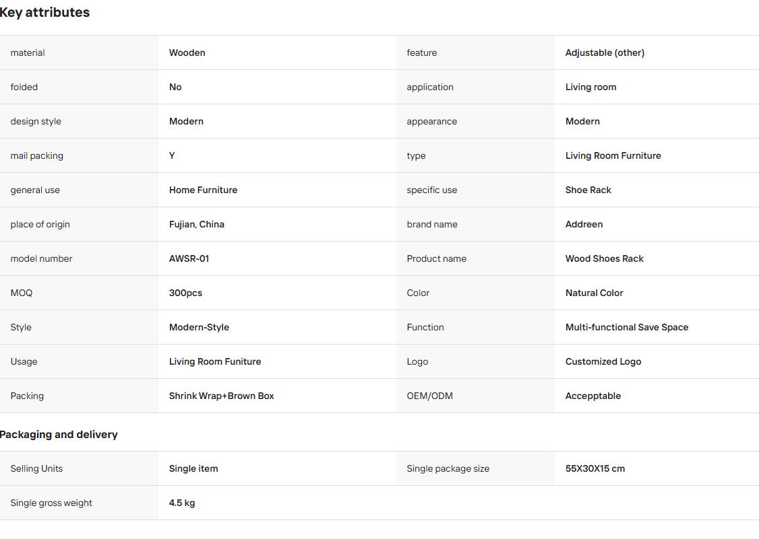The width and height of the screenshot is (759, 539).
Task: Select the 'Wood Shoes Rack' product name
Action: (x=604, y=258)
